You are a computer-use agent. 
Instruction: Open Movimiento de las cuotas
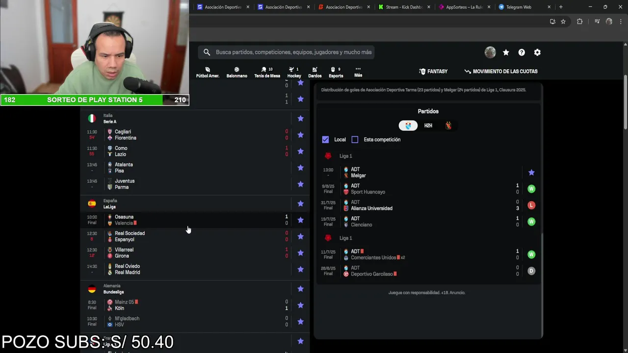pyautogui.click(x=501, y=72)
